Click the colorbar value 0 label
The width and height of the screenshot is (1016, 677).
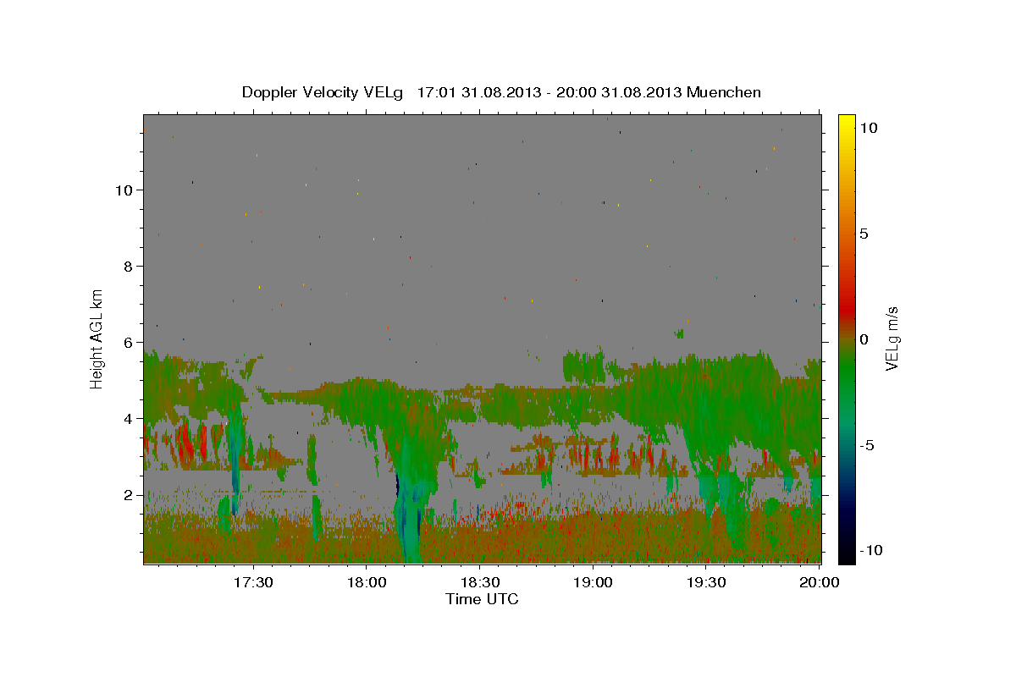click(864, 339)
